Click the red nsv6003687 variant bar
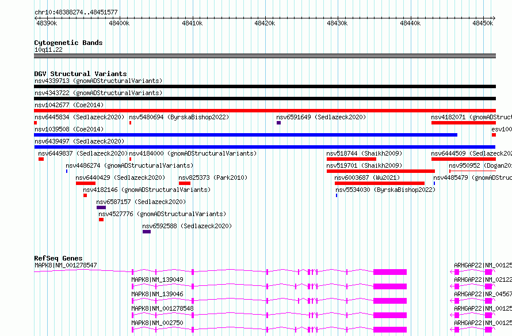The image size is (512, 336). [380, 183]
